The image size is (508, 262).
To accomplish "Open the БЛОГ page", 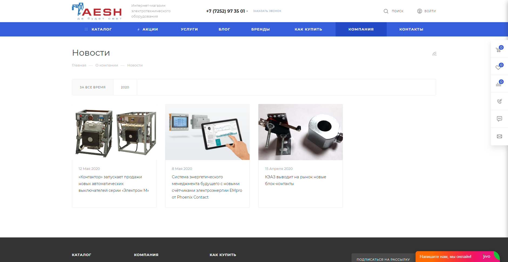I will click(x=224, y=29).
